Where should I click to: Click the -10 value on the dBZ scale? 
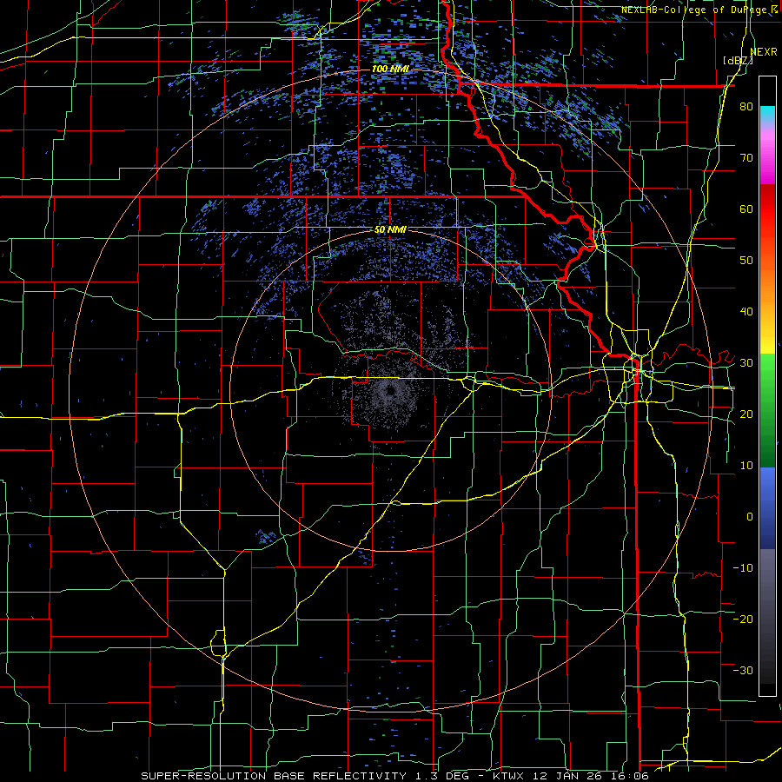pyautogui.click(x=743, y=567)
